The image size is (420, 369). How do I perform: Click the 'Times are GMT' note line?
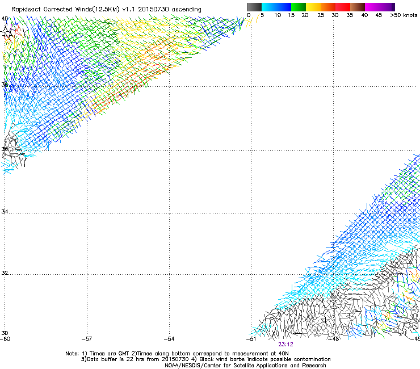coord(177,354)
